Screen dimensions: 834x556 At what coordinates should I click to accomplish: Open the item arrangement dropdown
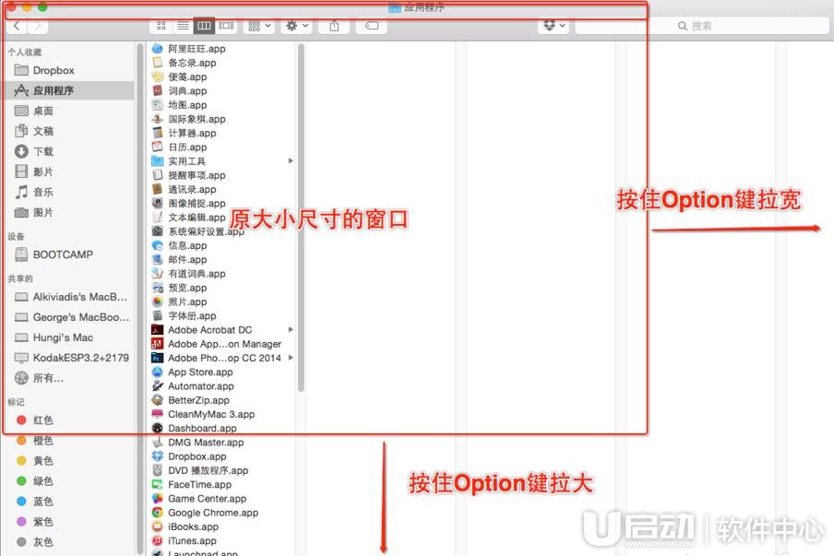(x=259, y=26)
